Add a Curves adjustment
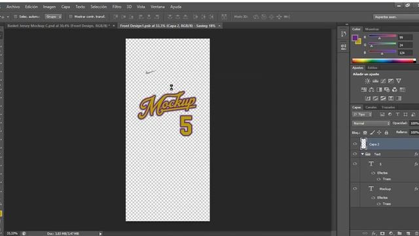419x236 pixels. click(383, 81)
